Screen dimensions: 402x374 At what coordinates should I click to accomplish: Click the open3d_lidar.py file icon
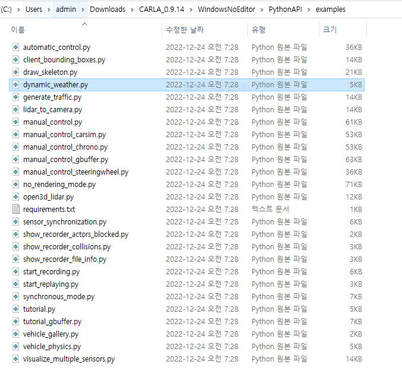[x=16, y=197]
